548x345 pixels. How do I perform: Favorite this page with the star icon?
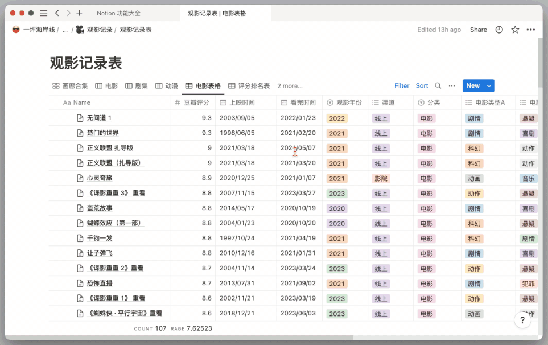pyautogui.click(x=515, y=30)
